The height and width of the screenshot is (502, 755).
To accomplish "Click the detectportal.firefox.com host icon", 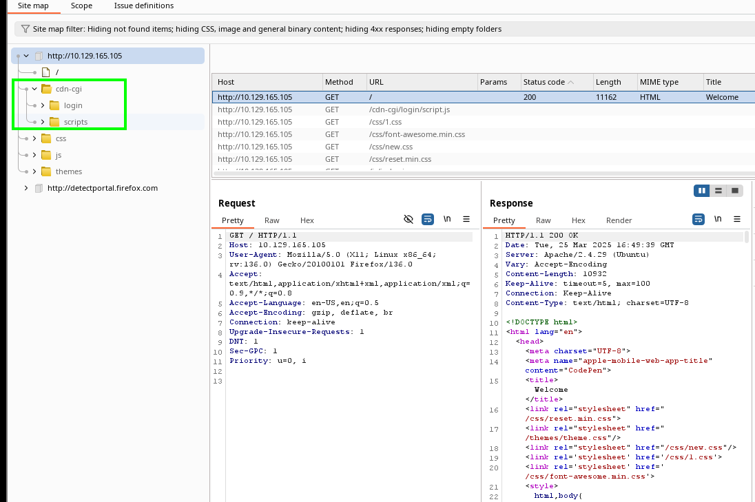I will coord(39,188).
